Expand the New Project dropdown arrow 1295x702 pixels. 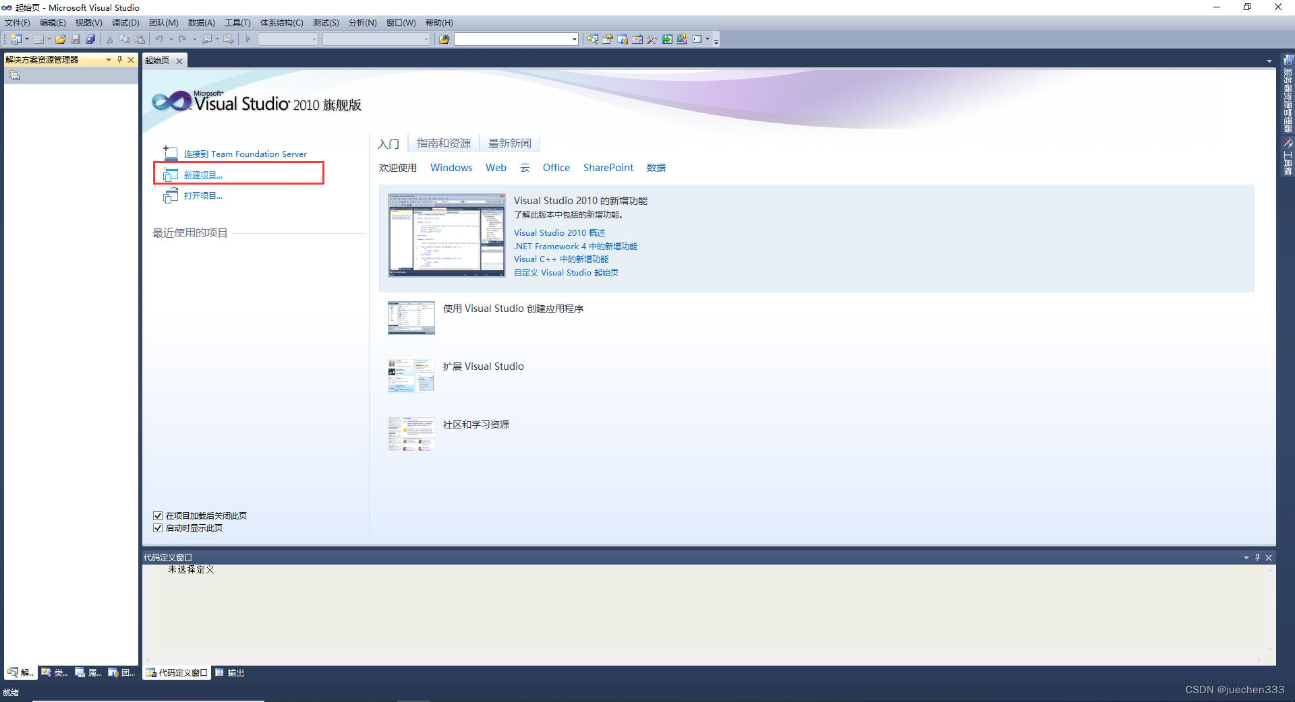pos(27,39)
